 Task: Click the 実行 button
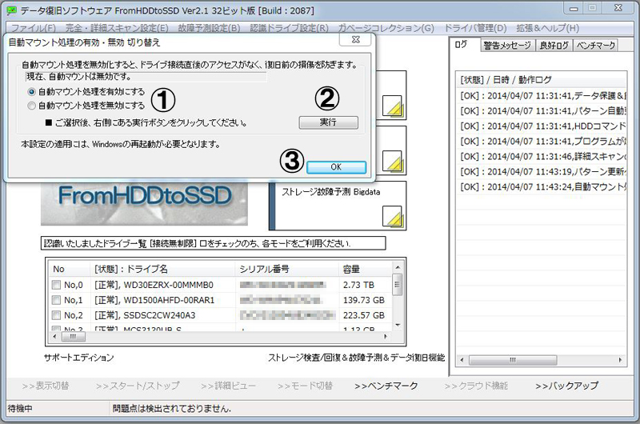point(328,122)
